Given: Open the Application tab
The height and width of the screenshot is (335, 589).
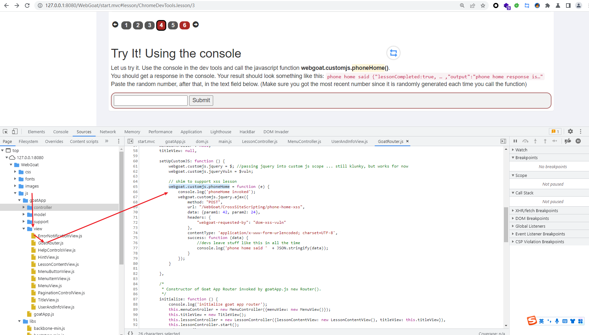Looking at the screenshot, I should 191,132.
